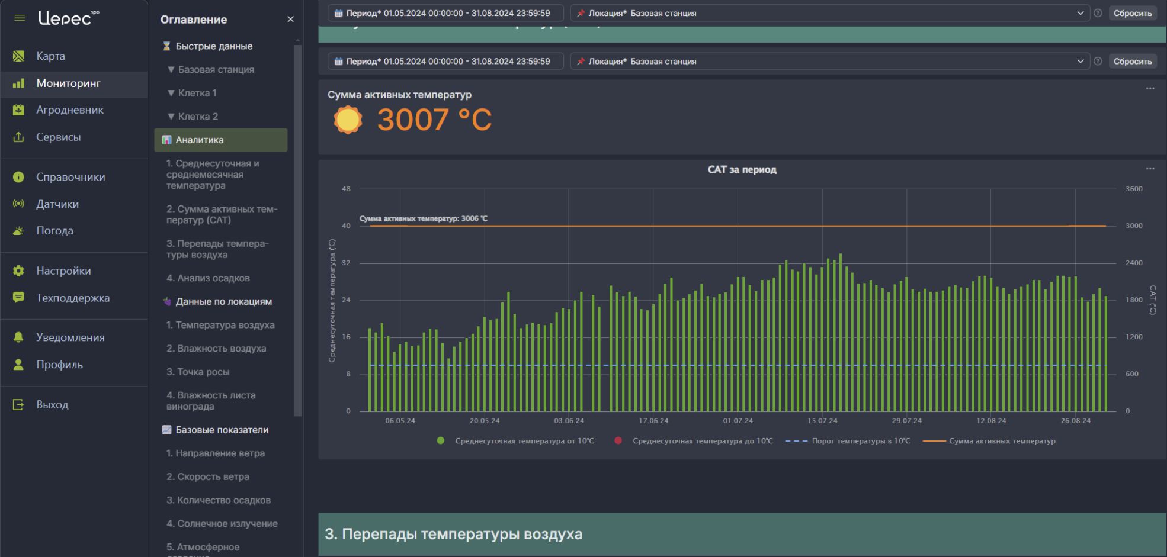1167x557 pixels.
Task: Jump to Перепады температуры воздуха in contents
Action: [x=217, y=249]
